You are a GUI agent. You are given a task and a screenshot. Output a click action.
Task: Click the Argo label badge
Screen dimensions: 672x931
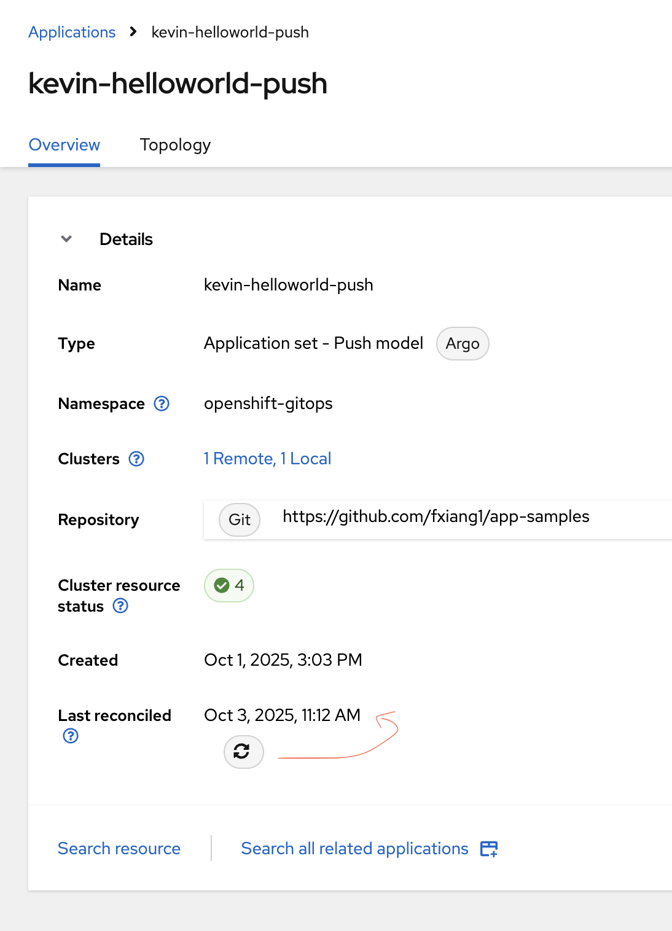pos(463,344)
